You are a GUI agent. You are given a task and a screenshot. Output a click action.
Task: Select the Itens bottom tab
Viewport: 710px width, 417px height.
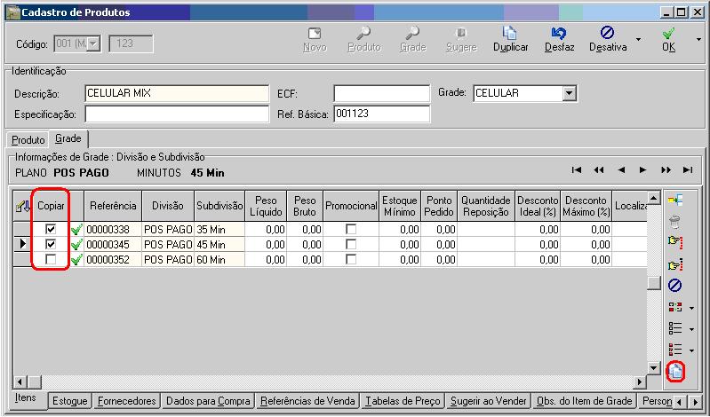[x=26, y=398]
